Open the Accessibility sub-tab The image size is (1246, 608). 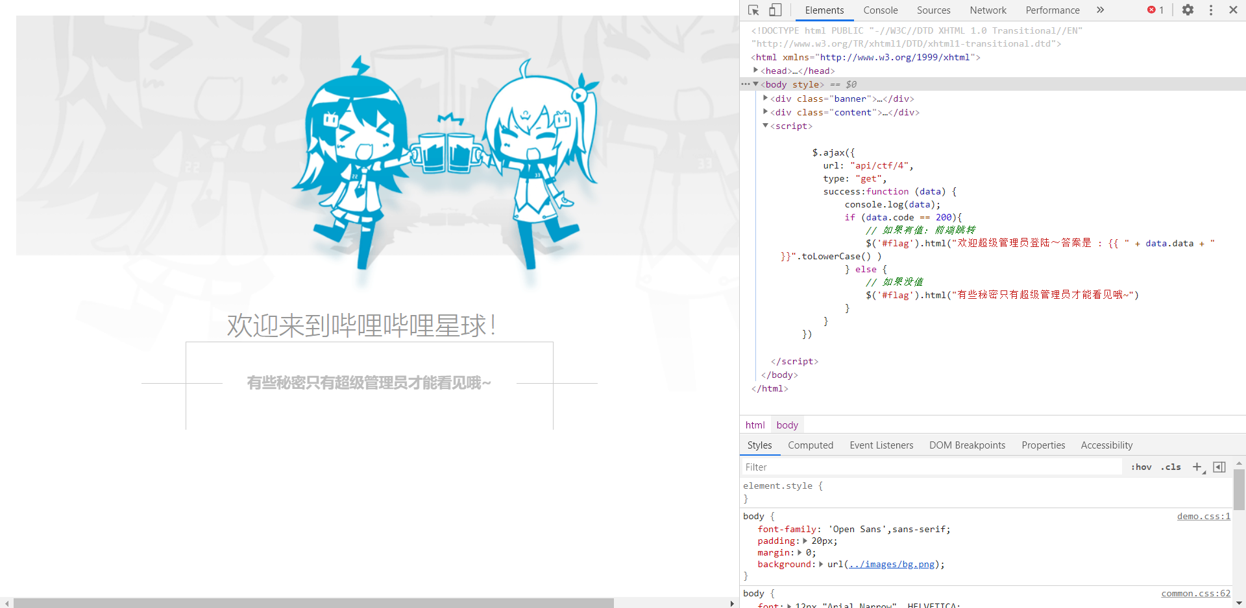1106,445
